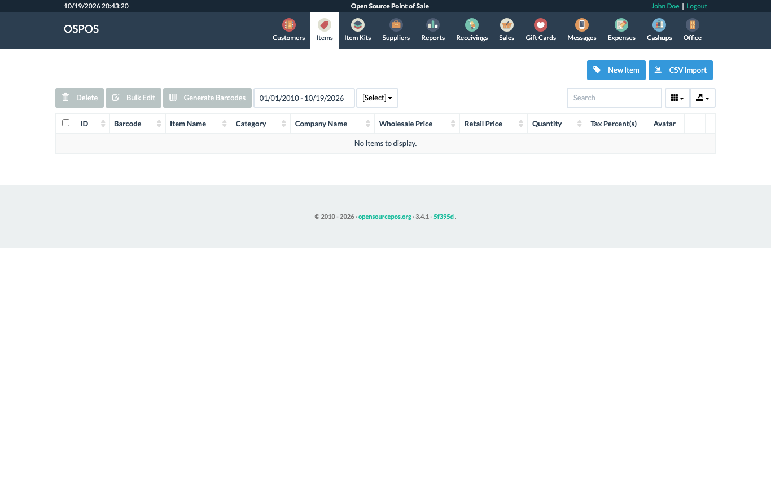
Task: Switch to the Items tab
Action: click(x=325, y=30)
